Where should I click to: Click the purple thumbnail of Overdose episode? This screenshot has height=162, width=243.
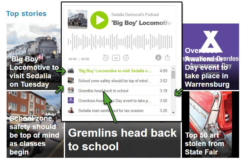click(71, 100)
